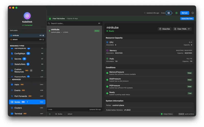This screenshot has width=204, height=127.
Task: Click the DiskPressure green check icon
Action: point(107,80)
